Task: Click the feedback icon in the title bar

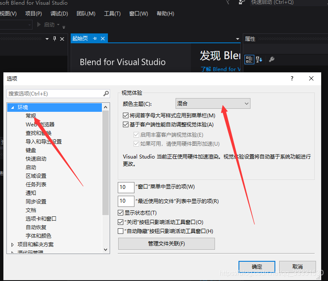Action: click(x=242, y=2)
